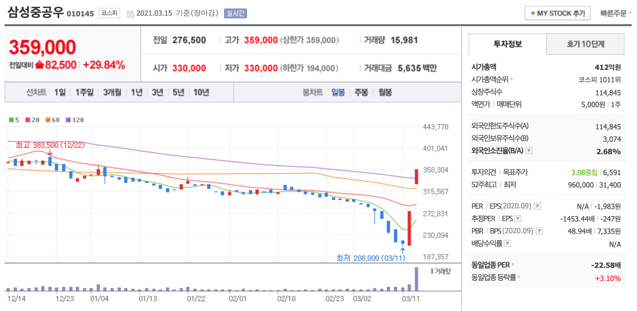Click +3.10% sector change value
Viewport: 637px width, 311px height.
click(608, 278)
